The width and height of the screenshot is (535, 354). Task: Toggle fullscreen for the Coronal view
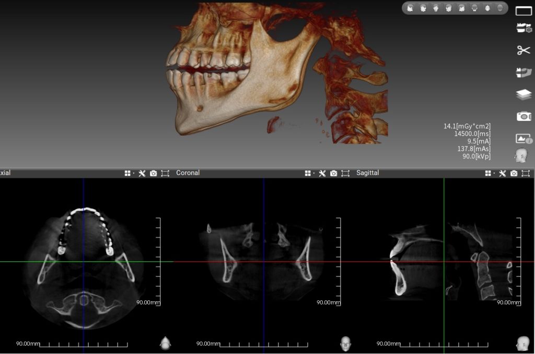(345, 173)
